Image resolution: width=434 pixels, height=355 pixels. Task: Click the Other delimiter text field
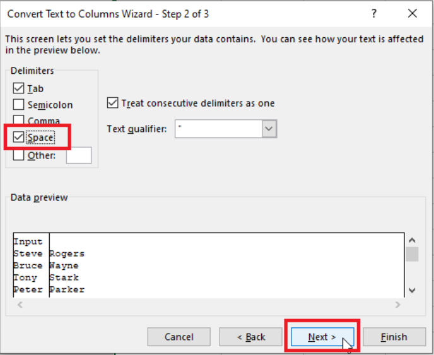(79, 155)
